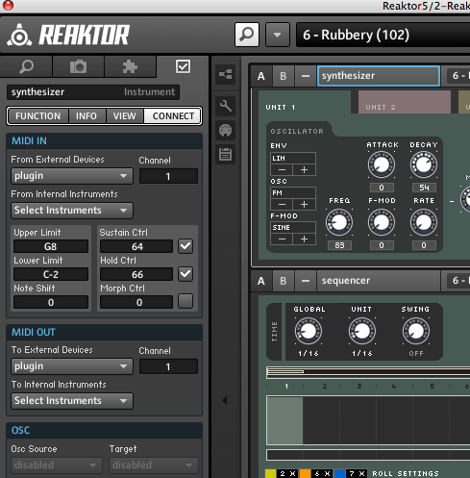Screen dimensions: 470x478
Task: Click the blue roll color swatch
Action: coord(339,473)
